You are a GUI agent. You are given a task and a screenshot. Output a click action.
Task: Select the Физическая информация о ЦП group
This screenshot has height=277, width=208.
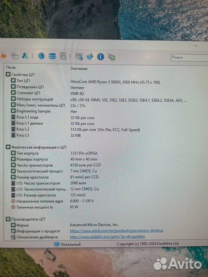39,147
